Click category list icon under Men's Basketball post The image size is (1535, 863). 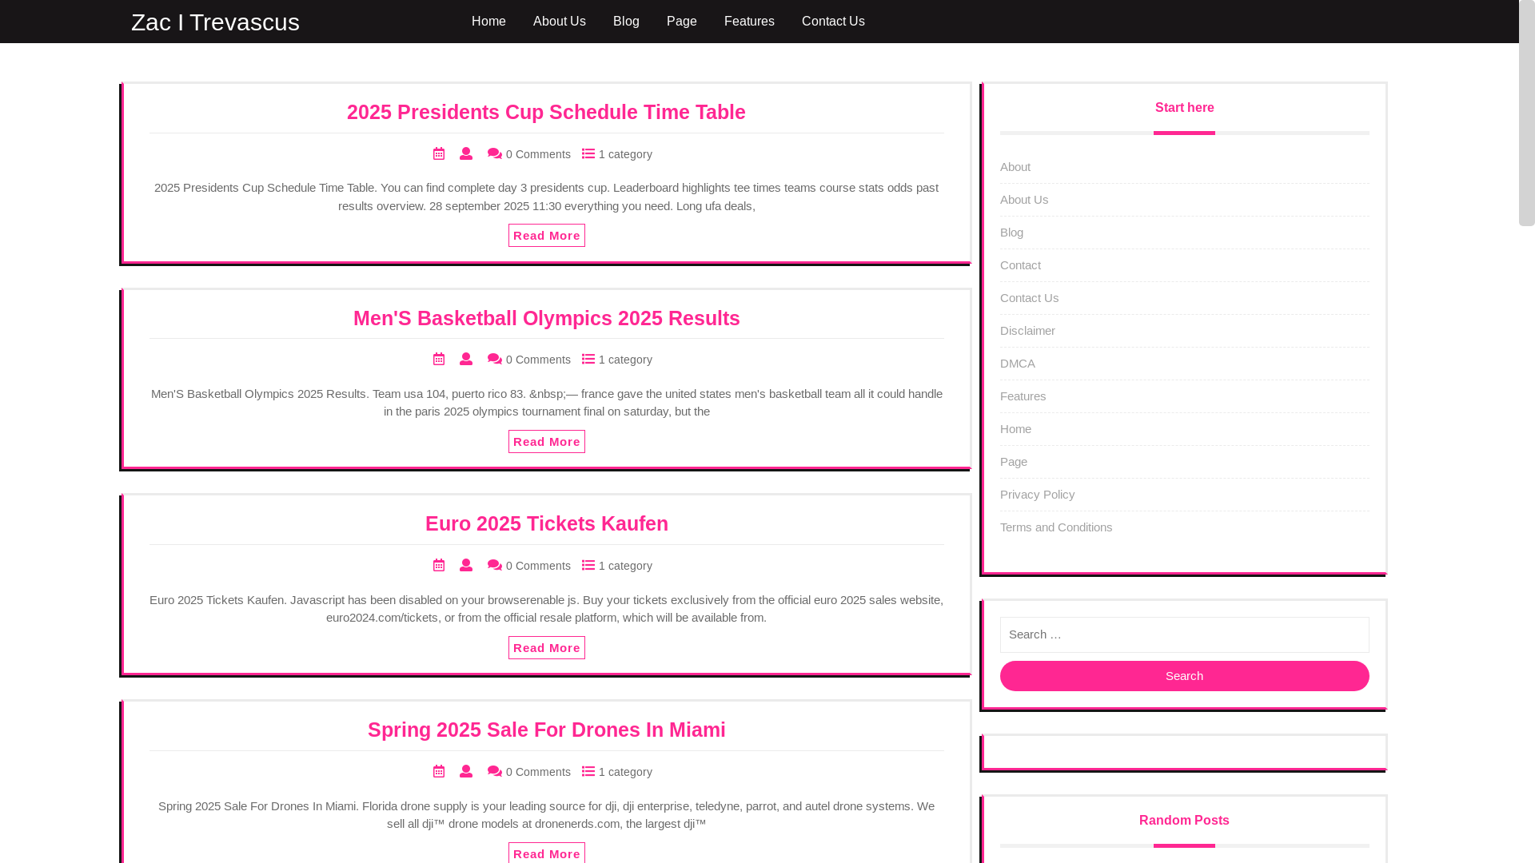[588, 359]
